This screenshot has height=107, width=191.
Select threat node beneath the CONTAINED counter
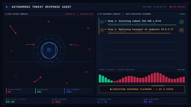[88, 28]
